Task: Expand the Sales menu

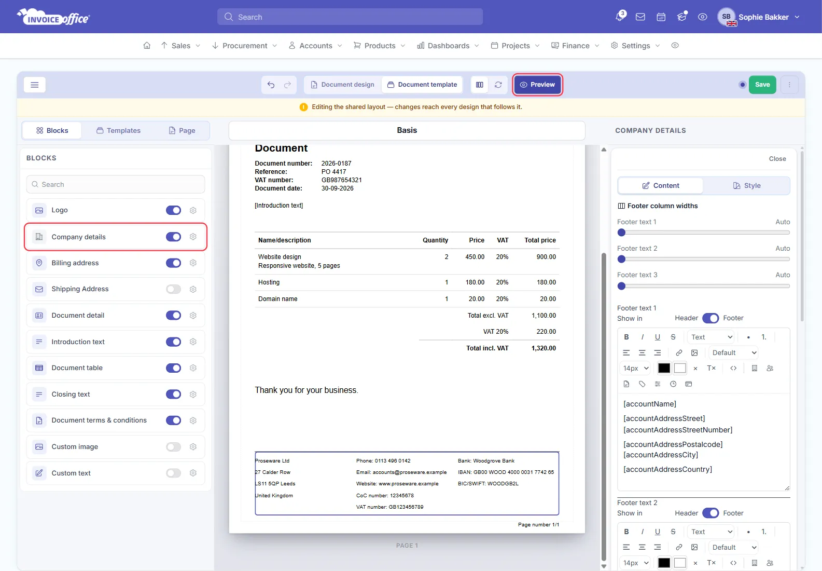Action: (180, 46)
